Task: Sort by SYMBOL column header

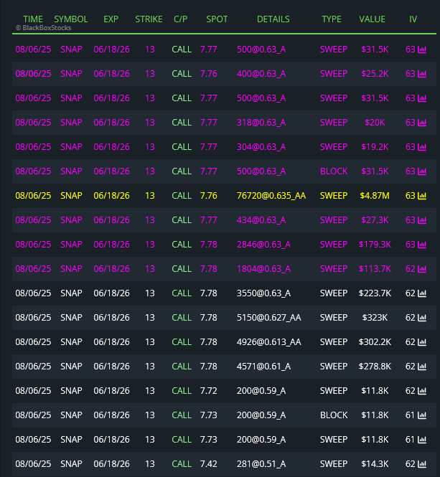Action: click(71, 19)
